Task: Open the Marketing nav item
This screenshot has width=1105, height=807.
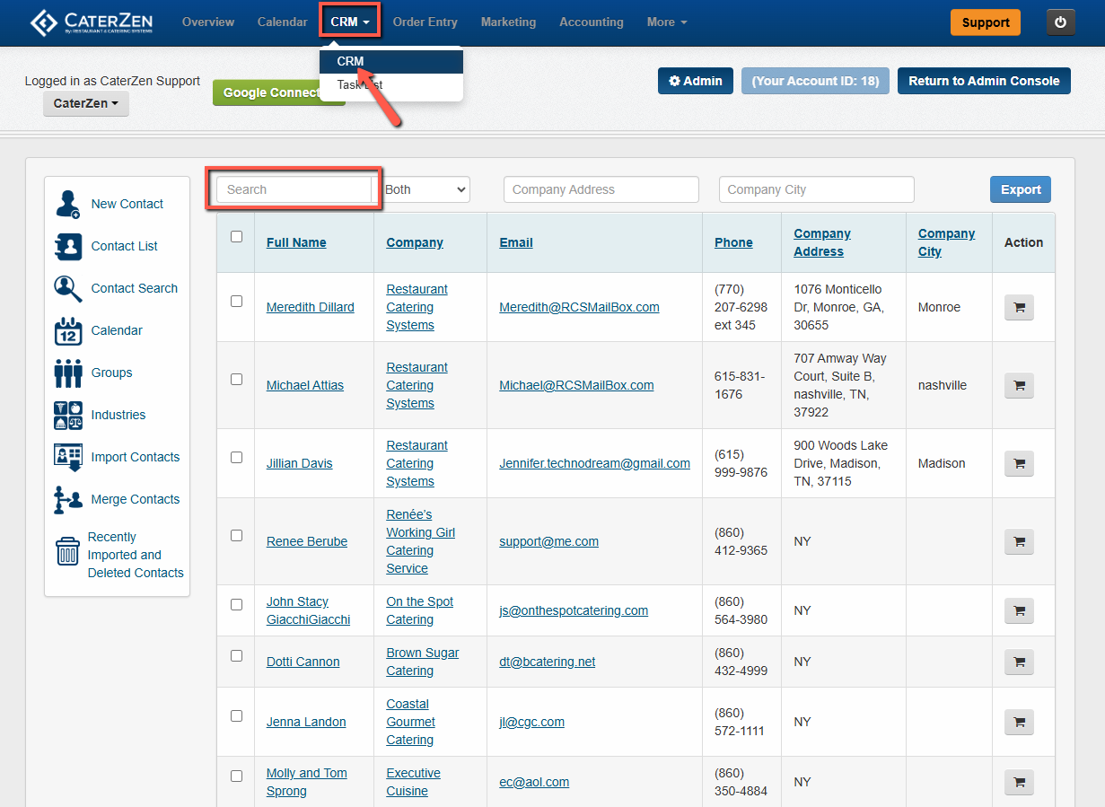Action: click(508, 22)
